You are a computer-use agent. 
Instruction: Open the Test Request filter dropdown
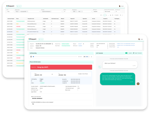[118, 11]
